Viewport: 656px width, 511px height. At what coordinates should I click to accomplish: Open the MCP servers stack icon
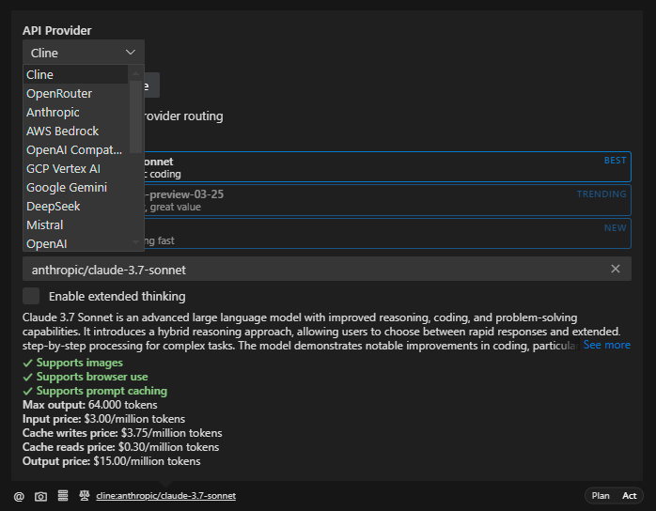(63, 496)
